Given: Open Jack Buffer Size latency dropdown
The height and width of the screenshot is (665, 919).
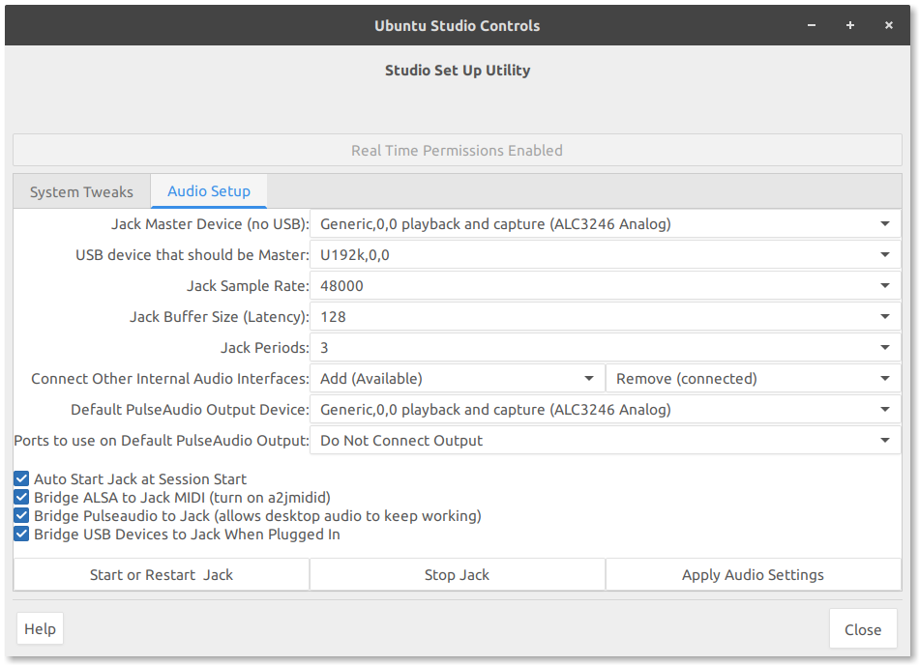Looking at the screenshot, I should [x=605, y=317].
